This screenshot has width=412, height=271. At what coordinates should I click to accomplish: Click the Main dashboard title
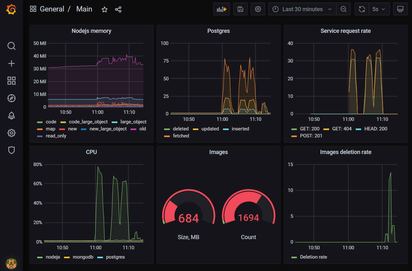pos(84,9)
